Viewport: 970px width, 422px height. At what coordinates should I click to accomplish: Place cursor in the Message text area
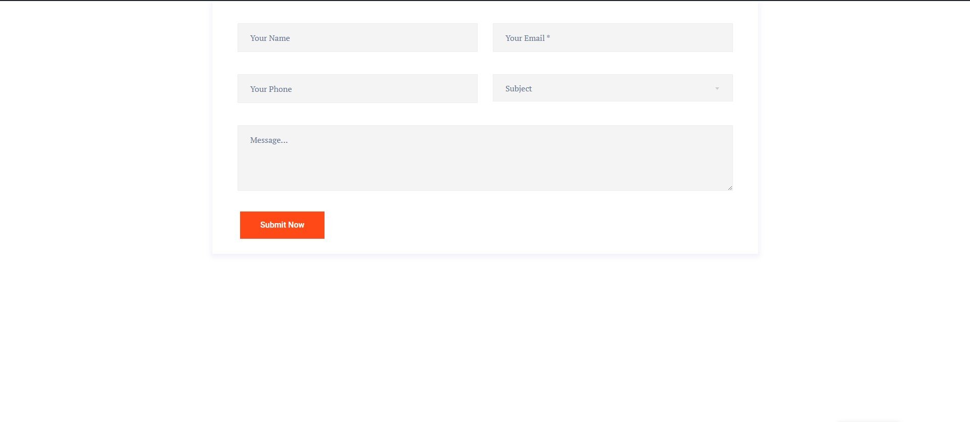point(485,158)
